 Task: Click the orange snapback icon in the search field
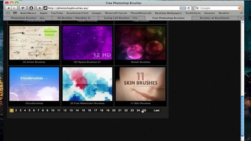[x=240, y=8]
